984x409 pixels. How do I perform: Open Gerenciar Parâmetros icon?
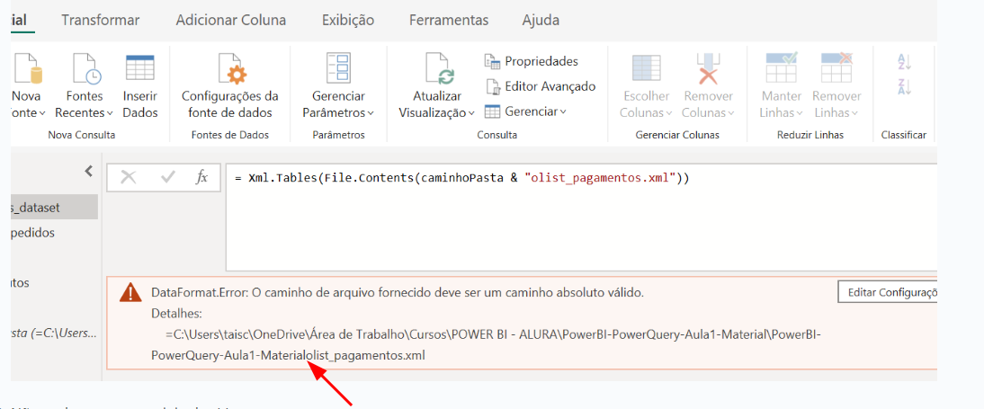click(x=337, y=68)
